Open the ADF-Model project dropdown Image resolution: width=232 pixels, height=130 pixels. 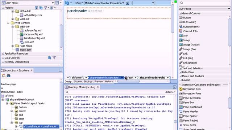pyautogui.click(x=53, y=3)
